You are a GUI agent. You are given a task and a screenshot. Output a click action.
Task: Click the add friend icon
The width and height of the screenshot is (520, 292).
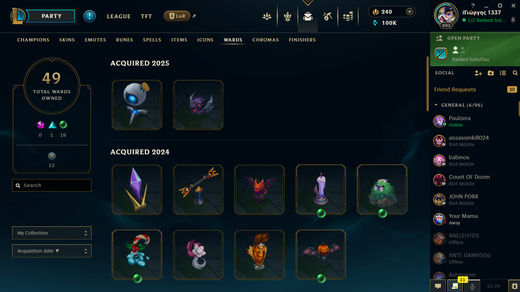point(478,73)
